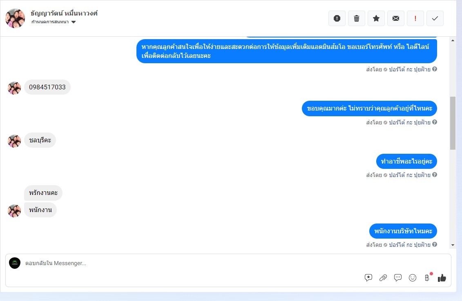The height and width of the screenshot is (301, 462).
Task: Flag conversation with red exclamation icon
Action: (x=415, y=18)
